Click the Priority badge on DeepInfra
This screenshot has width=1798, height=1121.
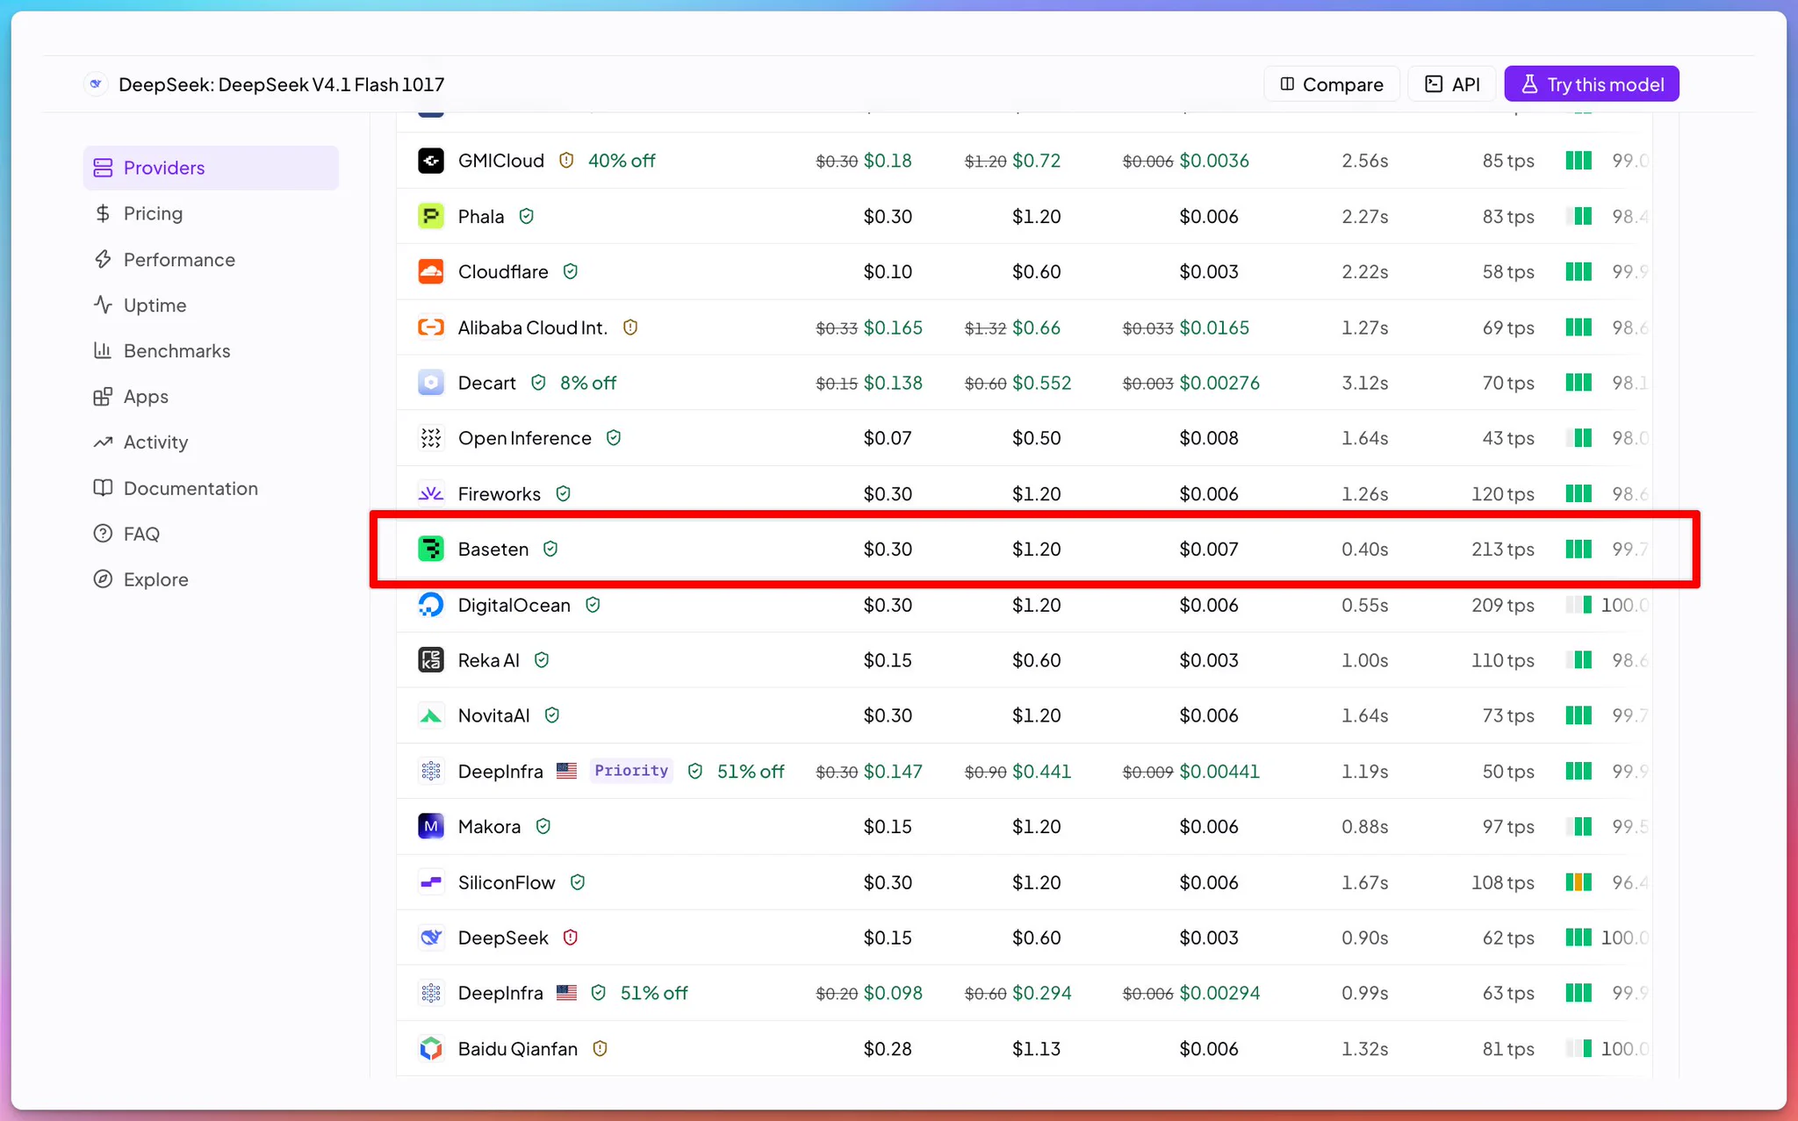(x=631, y=771)
